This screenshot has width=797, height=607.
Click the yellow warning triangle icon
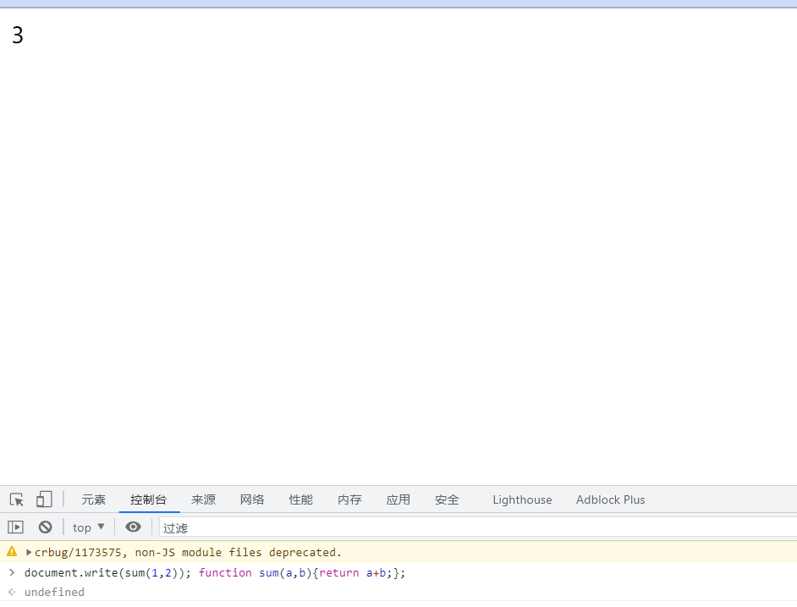[12, 552]
